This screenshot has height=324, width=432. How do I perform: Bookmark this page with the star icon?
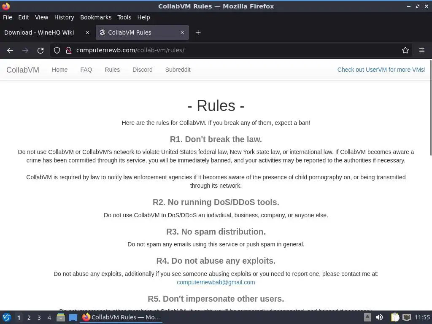[405, 50]
